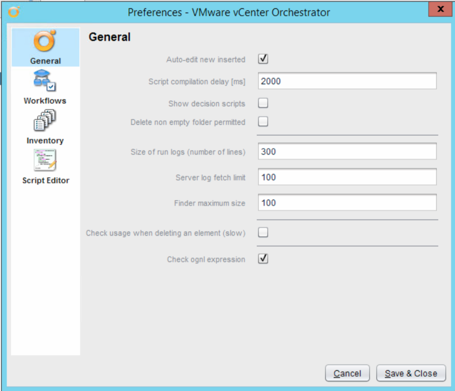Screen dimensions: 455x391
Task: Open the Workflows preferences icon
Action: pyautogui.click(x=45, y=80)
